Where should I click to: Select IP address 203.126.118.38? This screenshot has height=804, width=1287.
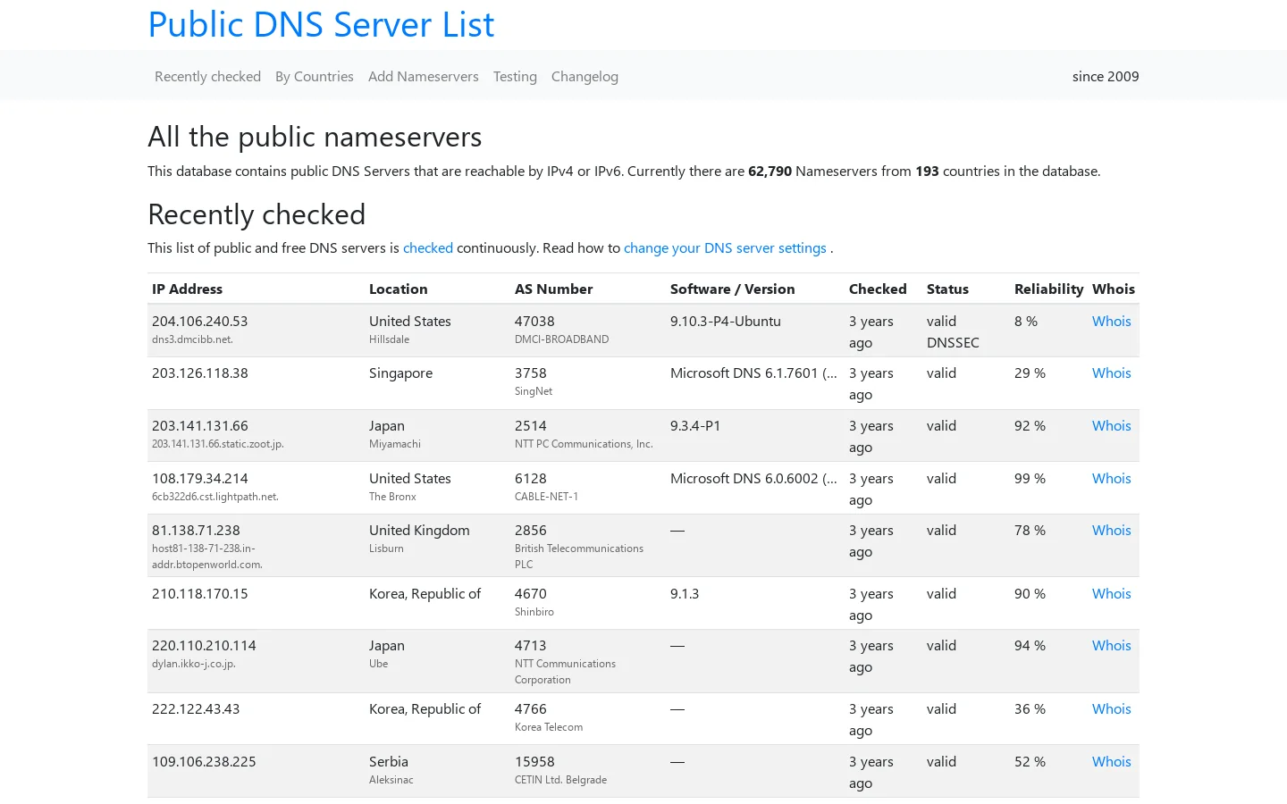[x=199, y=373]
